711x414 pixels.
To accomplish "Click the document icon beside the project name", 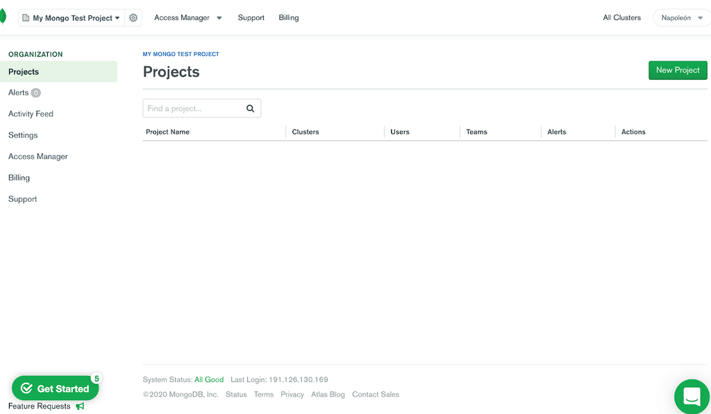I will (x=24, y=17).
